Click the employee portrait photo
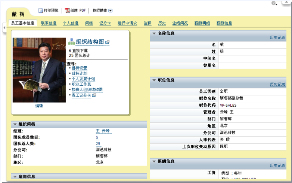Screen dimensions: 292x183 pos(39,70)
